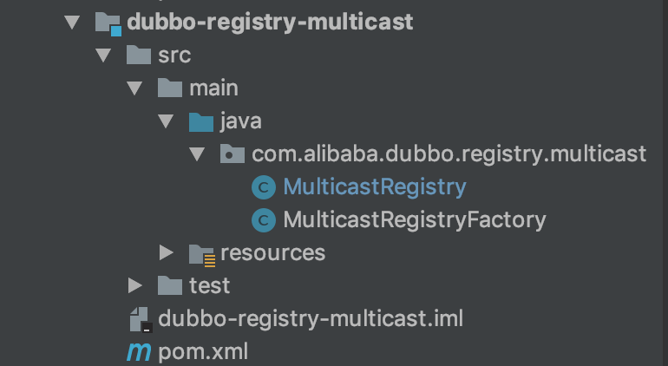Select the MulticastRegistryFactory class name
The width and height of the screenshot is (668, 366).
pyautogui.click(x=415, y=220)
